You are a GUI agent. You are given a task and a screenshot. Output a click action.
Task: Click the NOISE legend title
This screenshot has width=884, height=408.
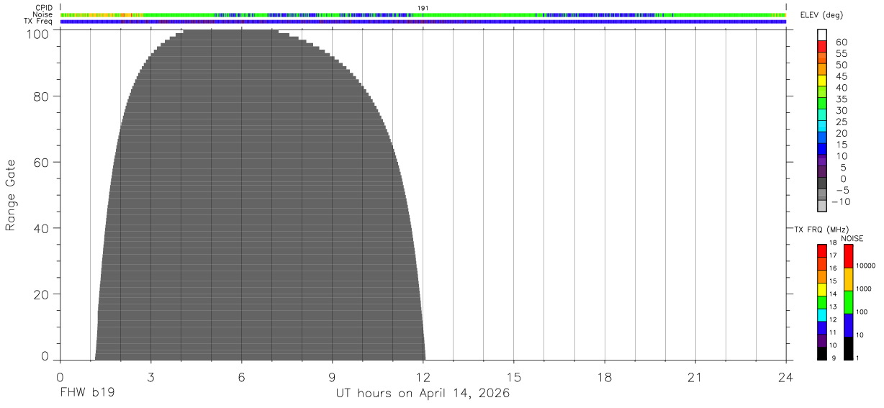coord(852,238)
